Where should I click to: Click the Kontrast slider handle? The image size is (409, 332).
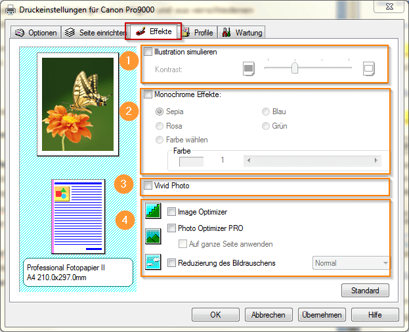click(x=295, y=68)
